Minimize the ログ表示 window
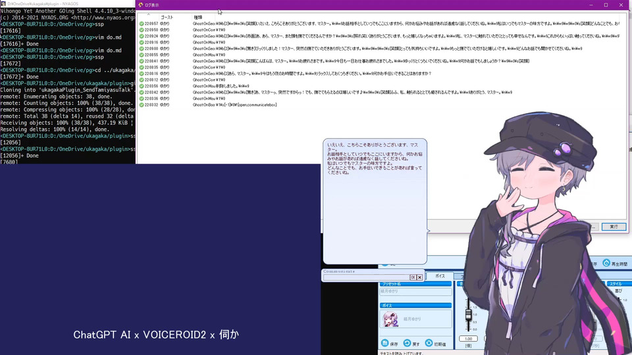The width and height of the screenshot is (632, 355). tap(591, 5)
